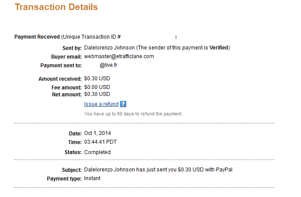Click the time 03:44:41 PDT
The height and width of the screenshot is (197, 301).
coord(100,142)
